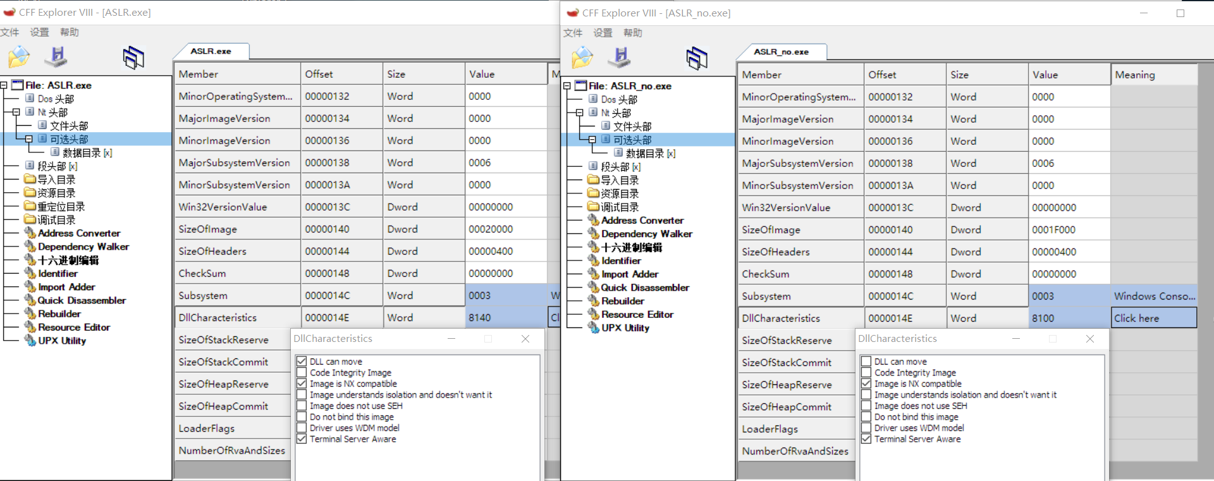Collapse the 可选头部 node in ASLR.exe tree

click(29, 139)
